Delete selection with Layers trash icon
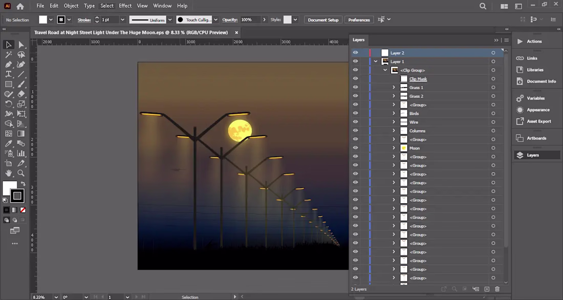563x300 pixels. point(497,289)
